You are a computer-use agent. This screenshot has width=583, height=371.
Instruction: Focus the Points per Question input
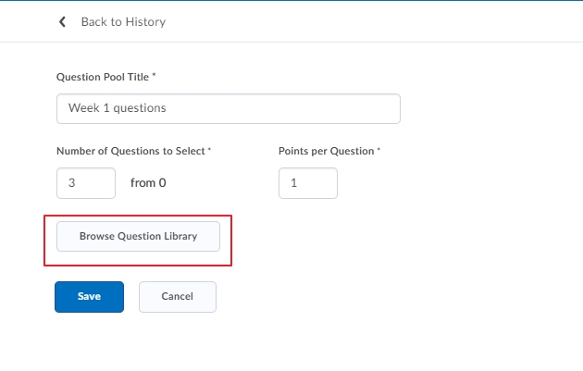[308, 183]
